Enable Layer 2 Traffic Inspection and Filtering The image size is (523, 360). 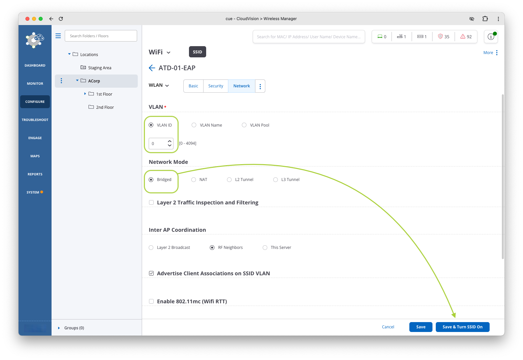(x=151, y=202)
